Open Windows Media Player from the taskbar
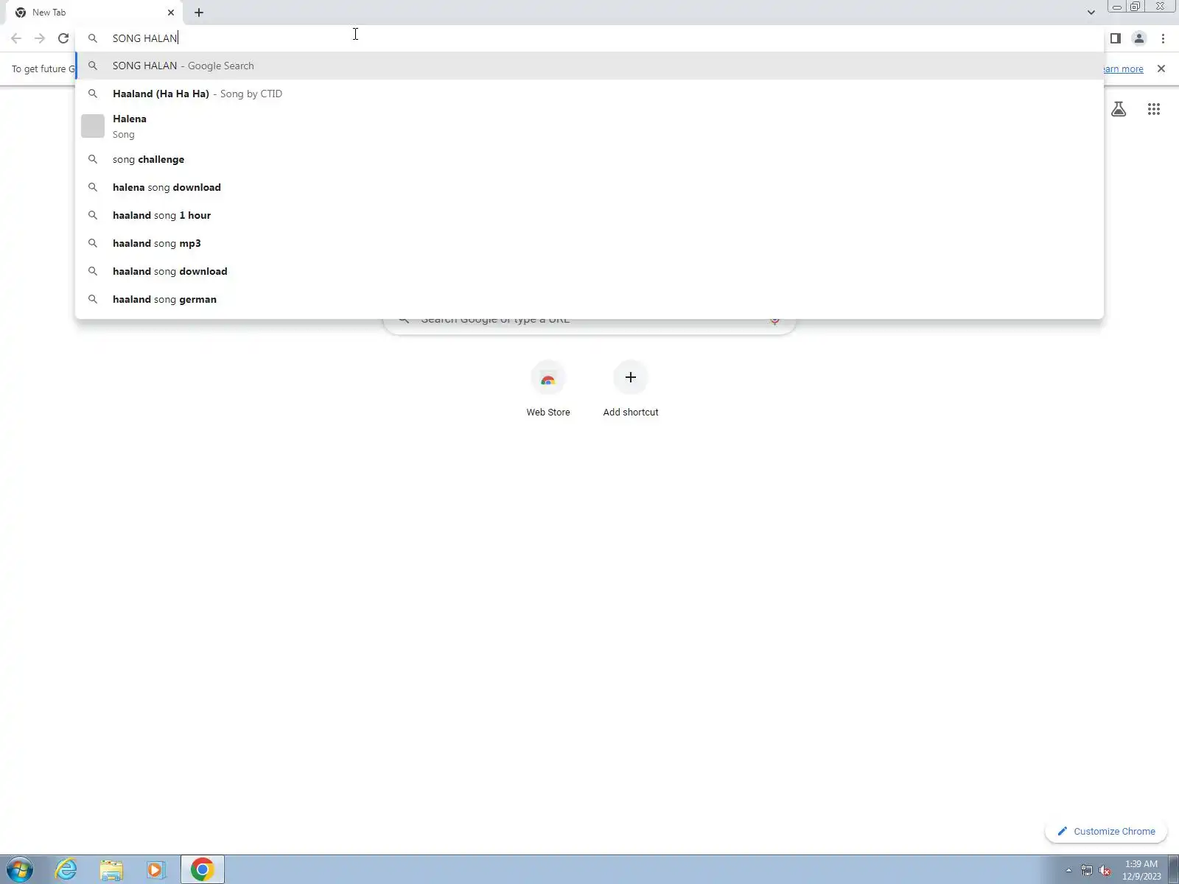The image size is (1179, 884). tap(156, 870)
